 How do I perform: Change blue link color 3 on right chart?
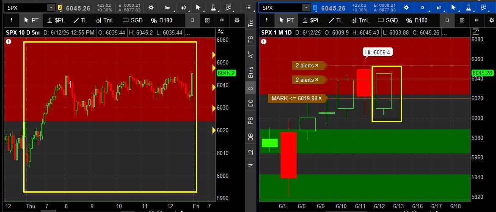pyautogui.click(x=315, y=8)
